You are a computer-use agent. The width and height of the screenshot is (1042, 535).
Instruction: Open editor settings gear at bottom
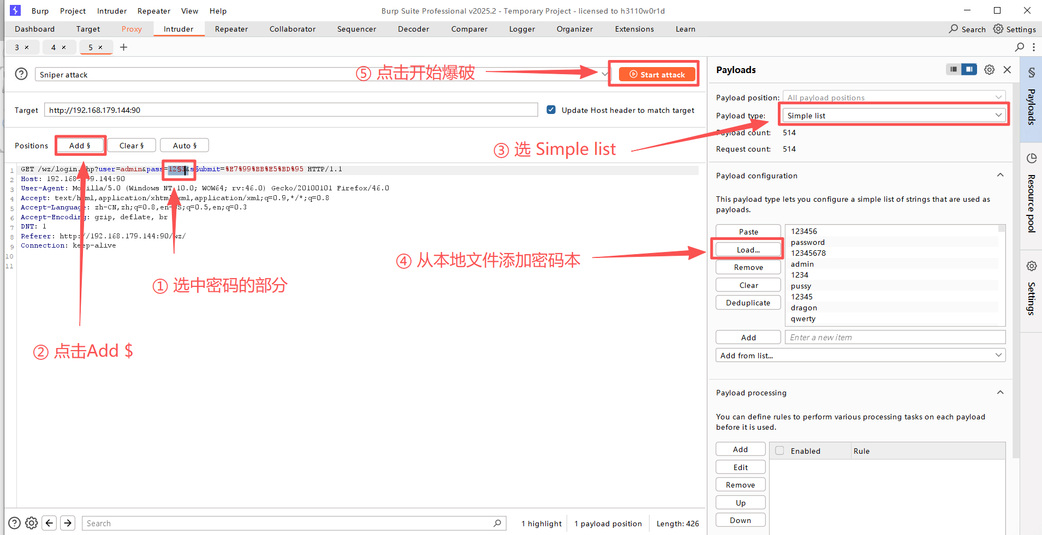[32, 523]
